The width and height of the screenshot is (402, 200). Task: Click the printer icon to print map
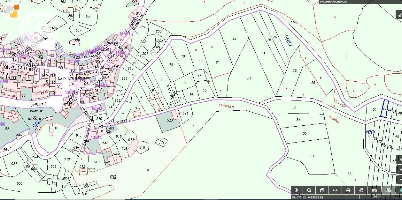[x=348, y=190]
